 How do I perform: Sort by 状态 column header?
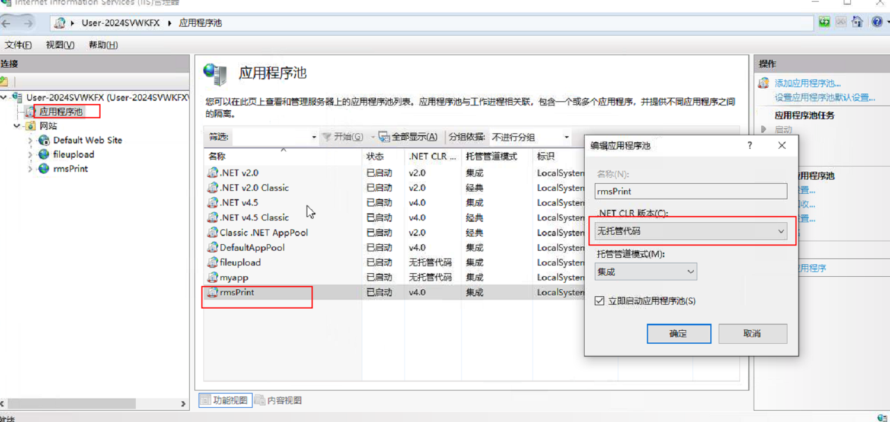point(383,156)
